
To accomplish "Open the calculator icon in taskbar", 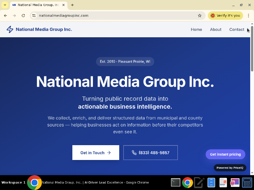I will [x=247, y=182].
